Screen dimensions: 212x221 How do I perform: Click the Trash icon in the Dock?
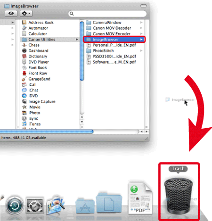(x=179, y=195)
